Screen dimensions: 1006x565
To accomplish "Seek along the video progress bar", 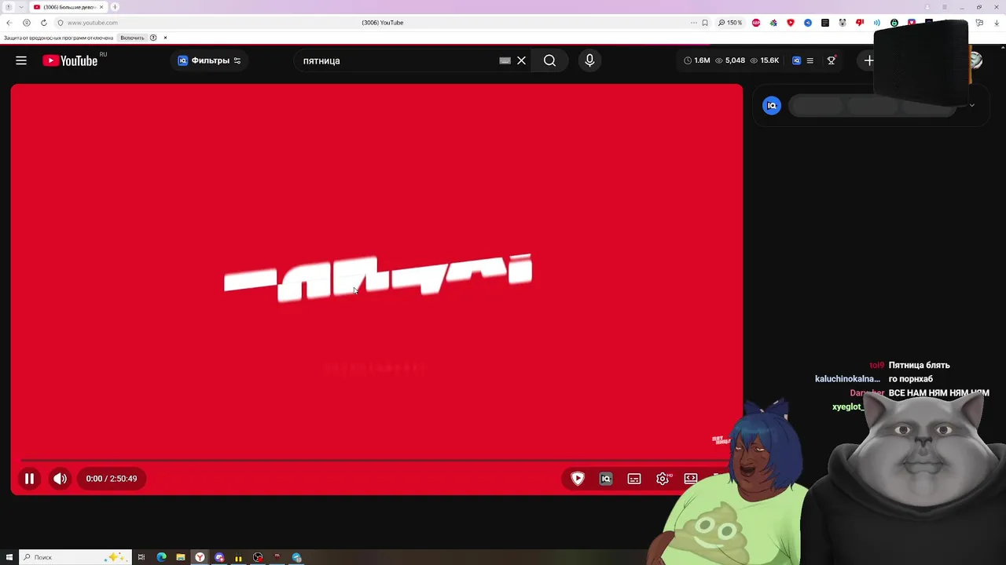I will click(x=376, y=460).
